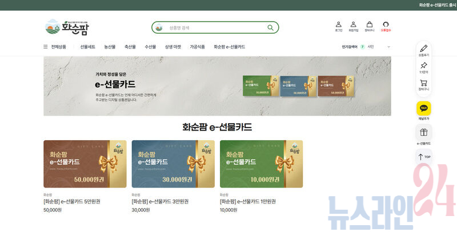Expand the 전체상품 hamburger menu
This screenshot has width=457, height=232.
click(46, 47)
